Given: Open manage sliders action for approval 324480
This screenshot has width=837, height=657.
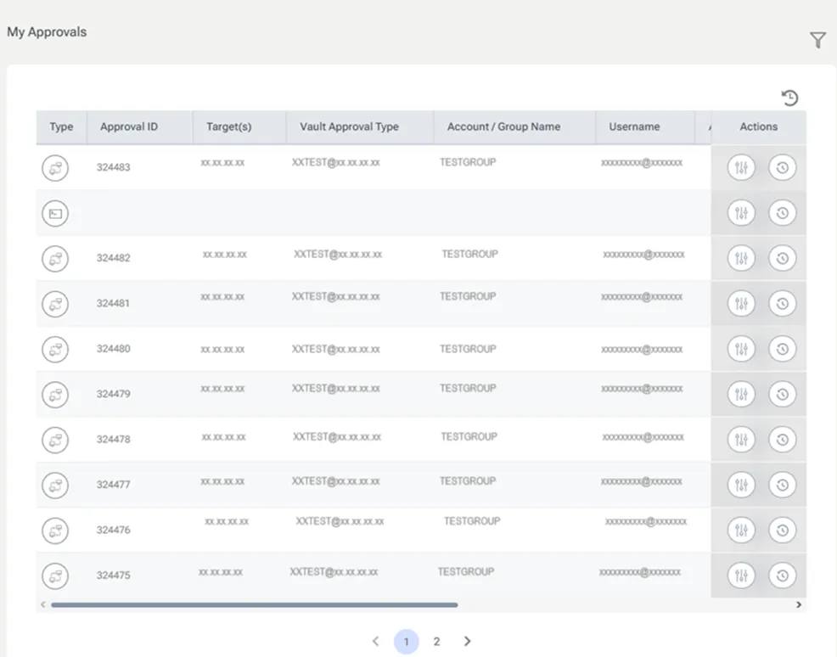Looking at the screenshot, I should click(741, 349).
